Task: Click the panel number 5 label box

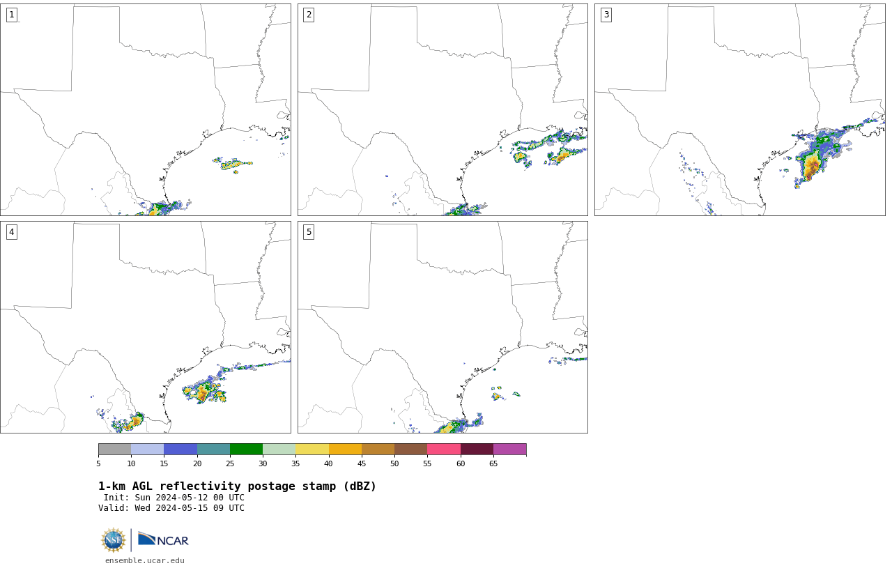Action: (x=309, y=232)
